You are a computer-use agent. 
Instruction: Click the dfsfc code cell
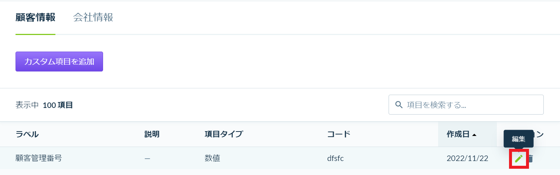point(336,158)
